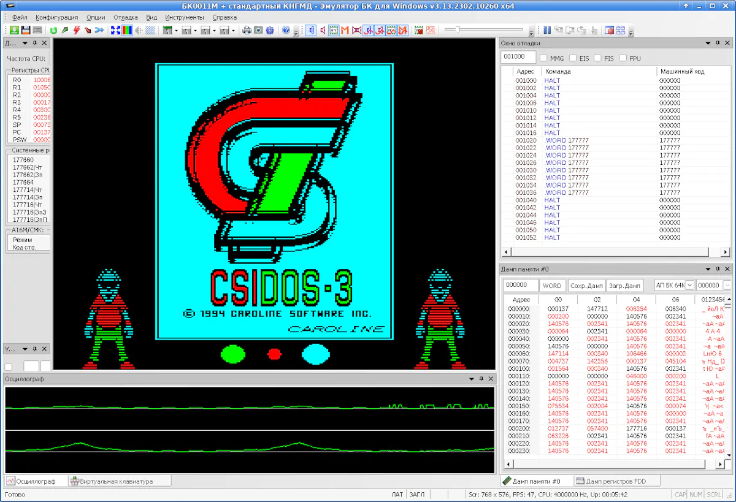
Task: Click the memory dump row at address 000100
Action: point(614,368)
